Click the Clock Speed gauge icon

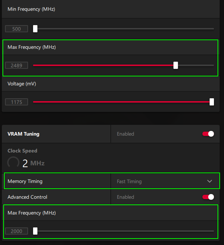click(x=13, y=163)
